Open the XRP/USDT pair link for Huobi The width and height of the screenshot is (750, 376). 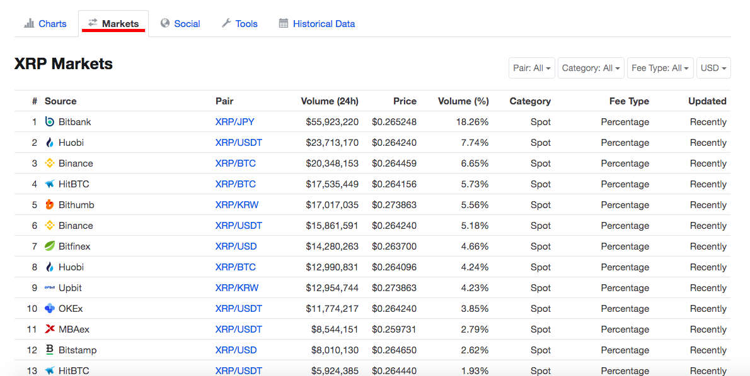tap(239, 143)
